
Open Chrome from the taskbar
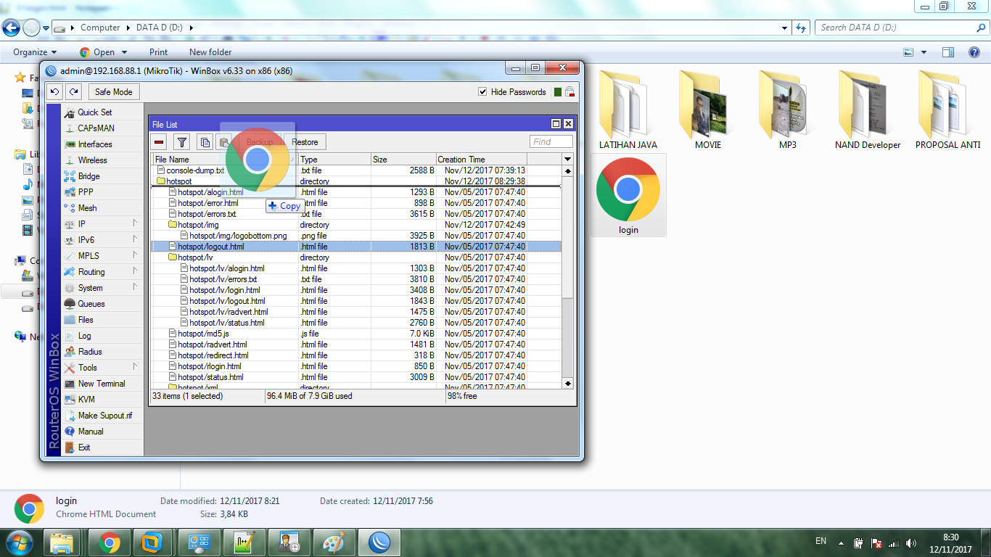tap(108, 542)
